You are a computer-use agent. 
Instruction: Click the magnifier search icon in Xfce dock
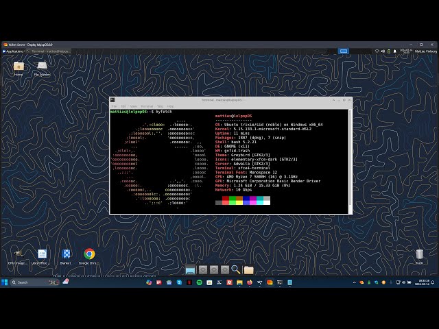coord(236,269)
